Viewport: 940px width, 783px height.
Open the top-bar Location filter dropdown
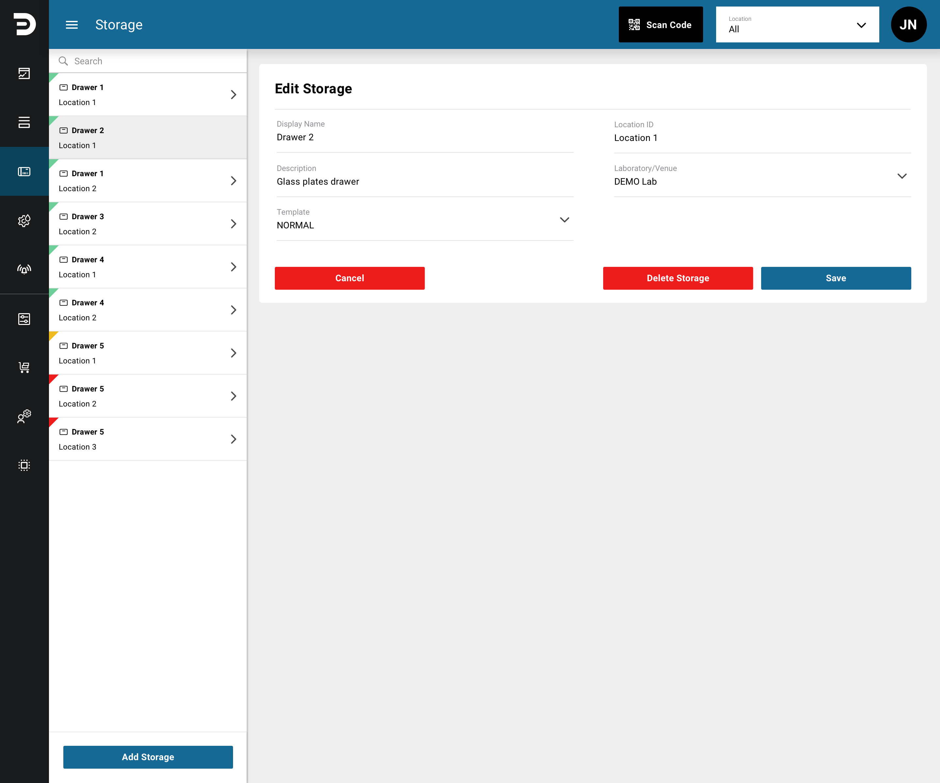[x=797, y=24]
